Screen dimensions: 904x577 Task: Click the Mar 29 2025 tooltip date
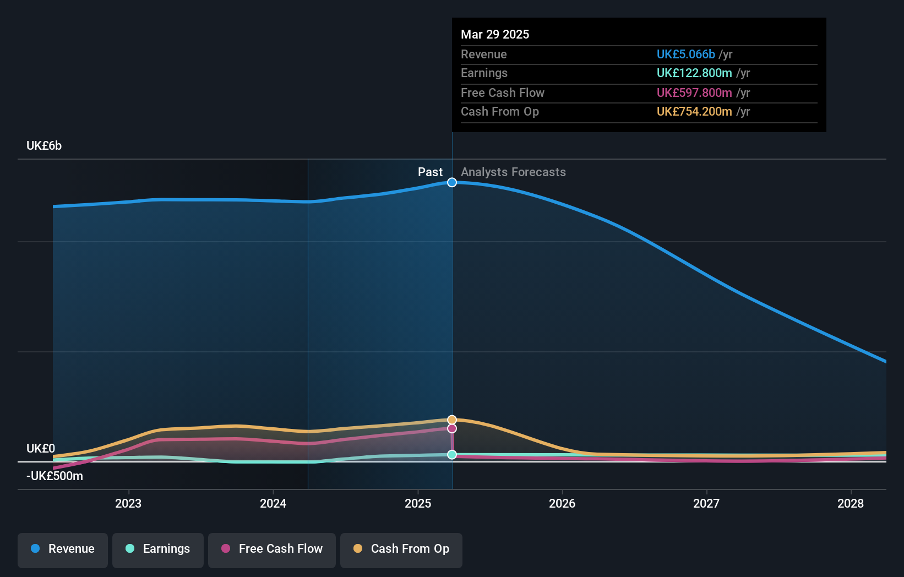(495, 35)
